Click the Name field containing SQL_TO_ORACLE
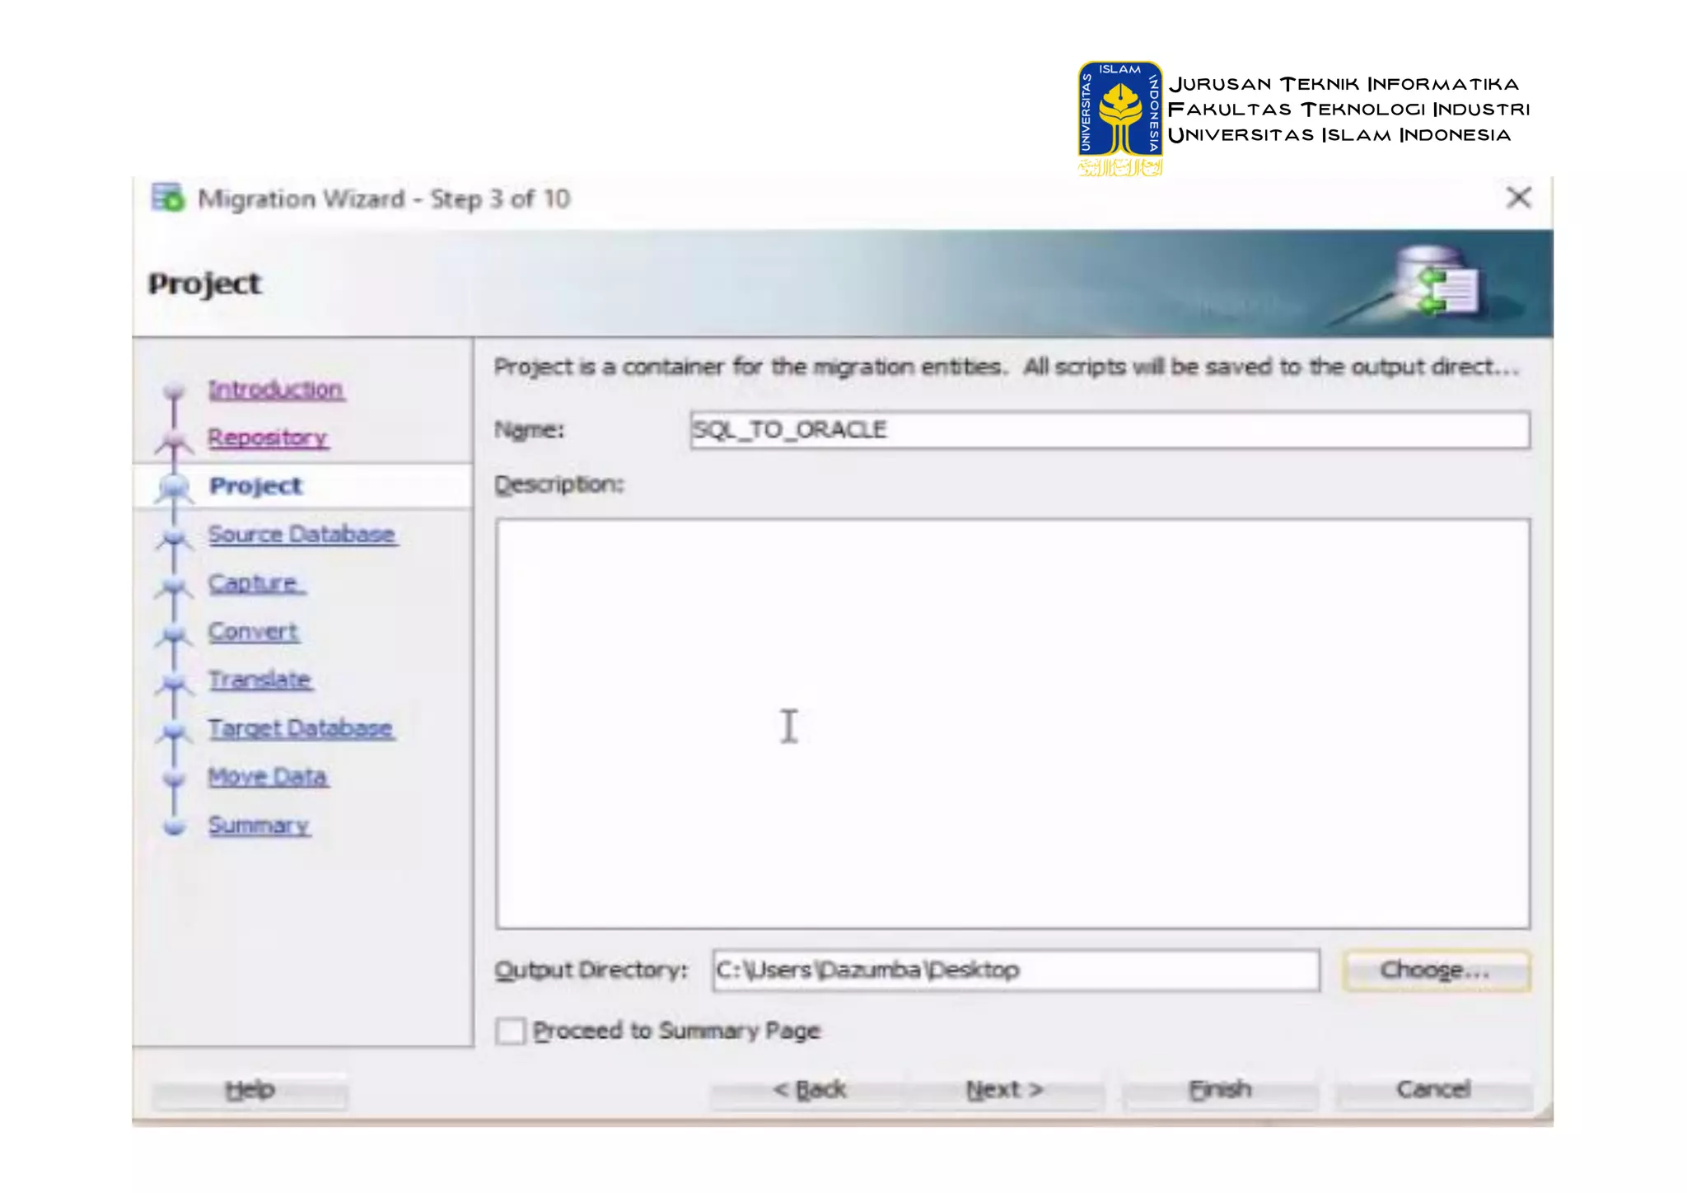1687x1193 pixels. click(x=1110, y=430)
